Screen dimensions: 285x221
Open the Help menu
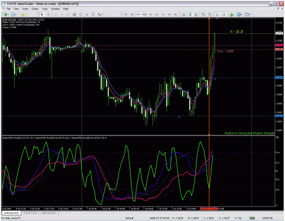[66, 9]
